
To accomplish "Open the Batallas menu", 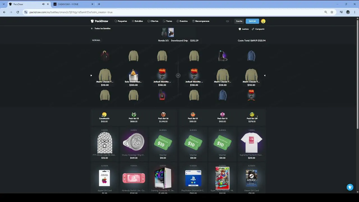I will pos(137,21).
